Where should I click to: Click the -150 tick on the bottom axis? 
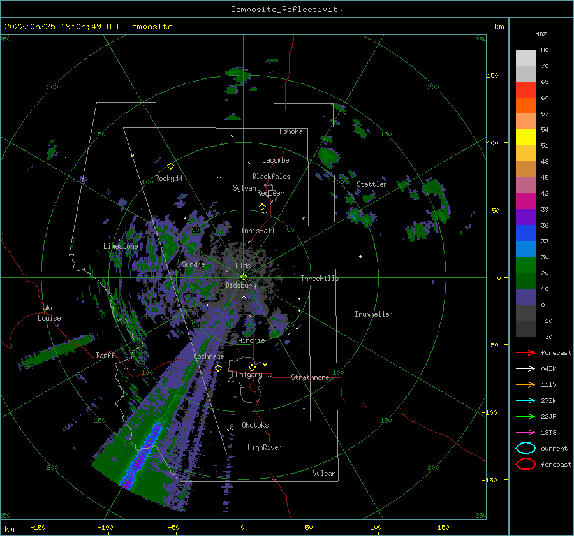click(38, 527)
